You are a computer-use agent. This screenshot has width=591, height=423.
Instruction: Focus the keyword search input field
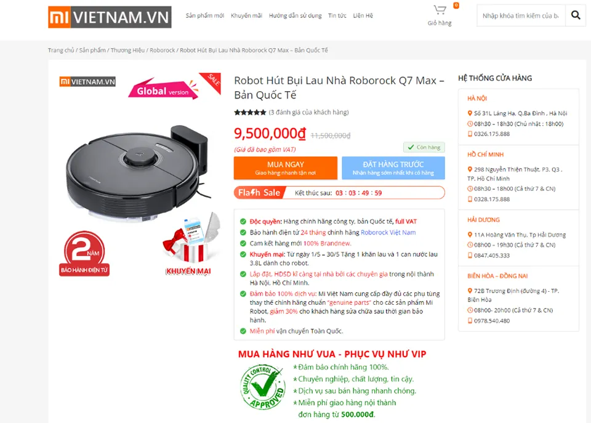(521, 15)
